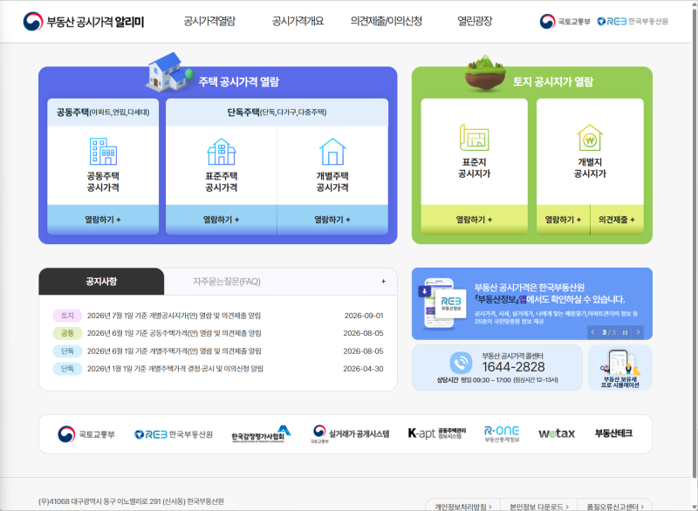698x511 pixels.
Task: Click the 공동주택 공시가격 apartment building icon
Action: point(103,151)
